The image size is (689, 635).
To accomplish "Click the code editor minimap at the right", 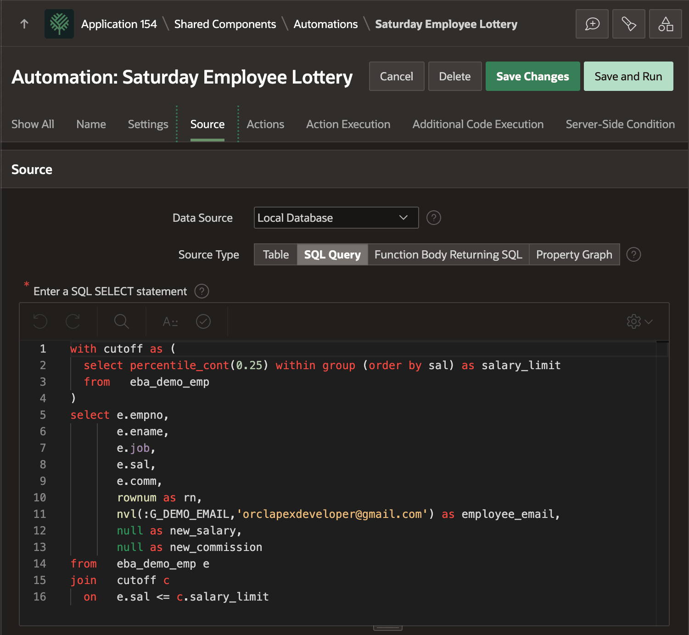I will [662, 482].
